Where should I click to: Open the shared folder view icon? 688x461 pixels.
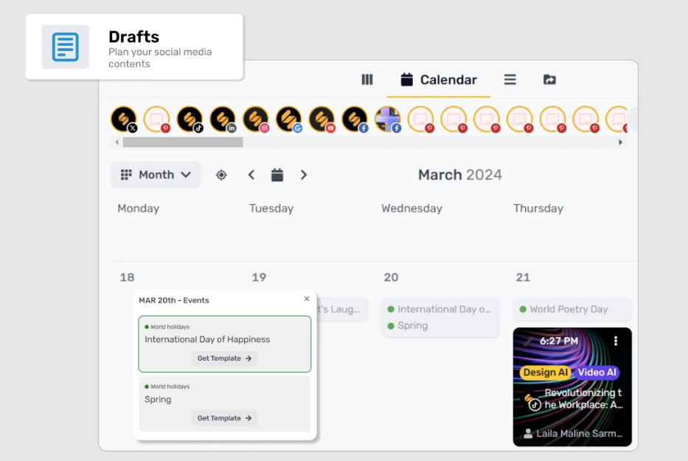click(549, 80)
